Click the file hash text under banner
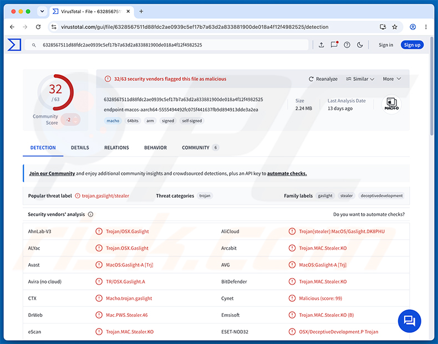 pos(184,99)
